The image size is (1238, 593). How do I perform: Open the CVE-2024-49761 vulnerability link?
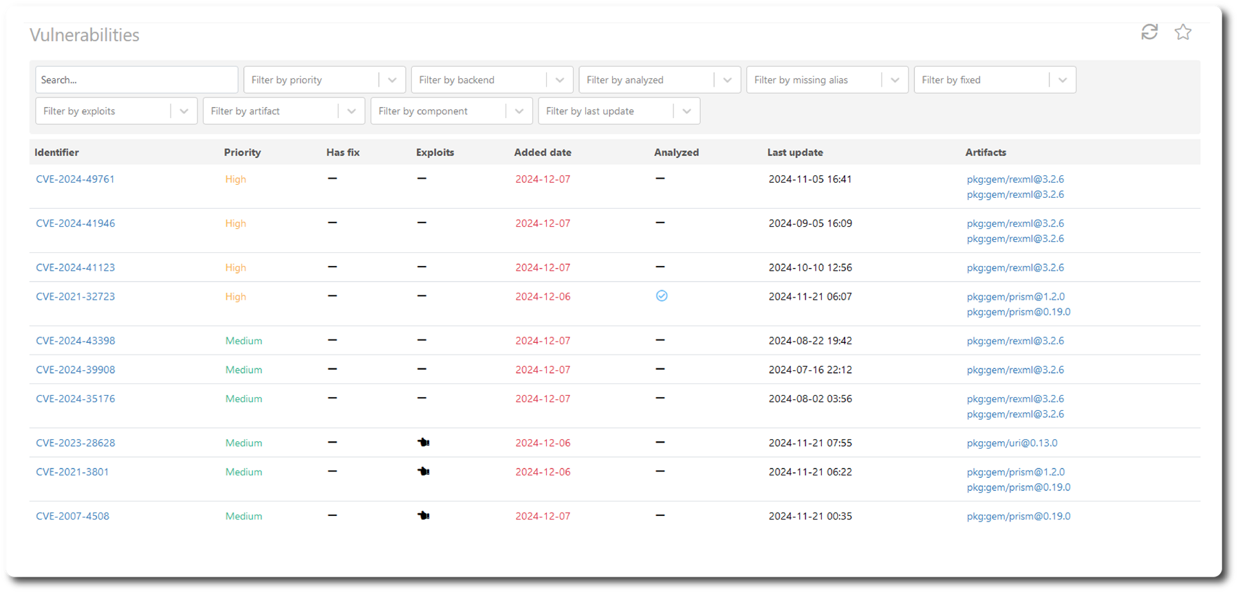pyautogui.click(x=75, y=179)
